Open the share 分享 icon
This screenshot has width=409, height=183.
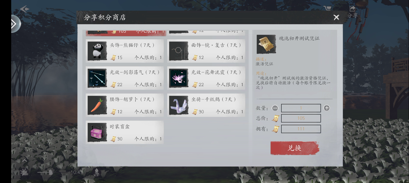click(x=352, y=12)
